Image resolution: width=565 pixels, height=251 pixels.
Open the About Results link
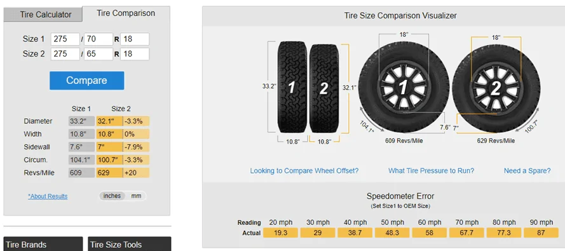48,196
